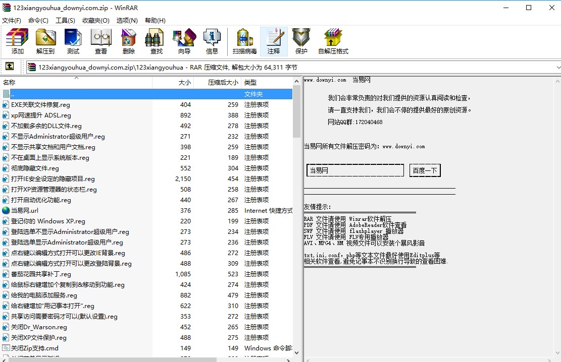This screenshot has height=362, width=561.
Task: Open the 注释 (Comment) editor
Action: 273,40
